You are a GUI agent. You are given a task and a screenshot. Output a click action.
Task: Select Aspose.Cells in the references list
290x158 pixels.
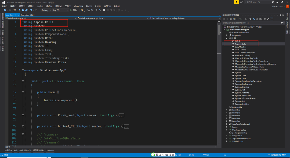[240, 44]
